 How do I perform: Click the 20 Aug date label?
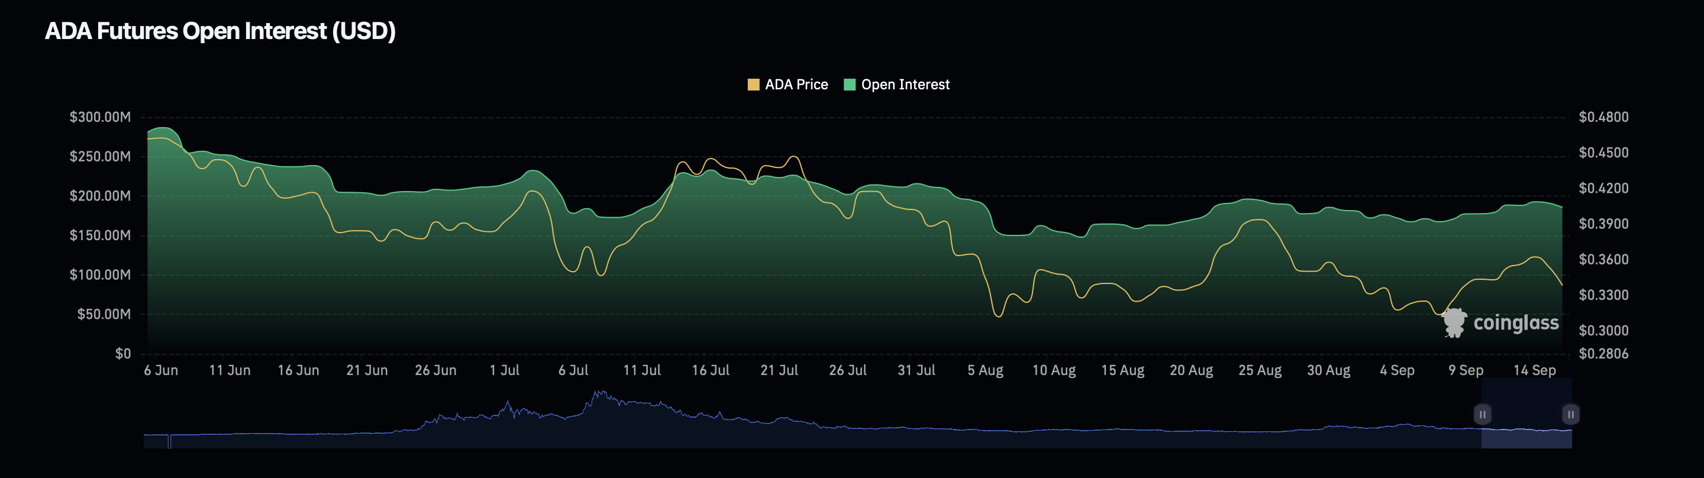pyautogui.click(x=1192, y=370)
